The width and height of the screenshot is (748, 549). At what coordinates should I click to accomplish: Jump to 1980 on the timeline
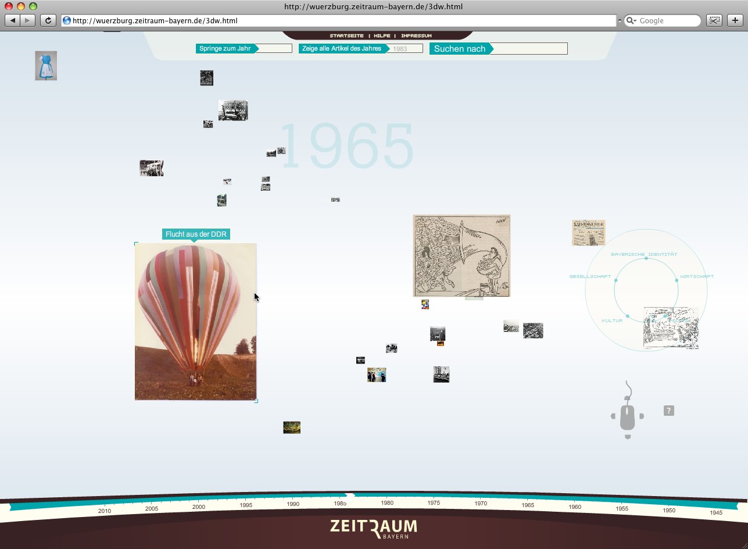point(387,503)
